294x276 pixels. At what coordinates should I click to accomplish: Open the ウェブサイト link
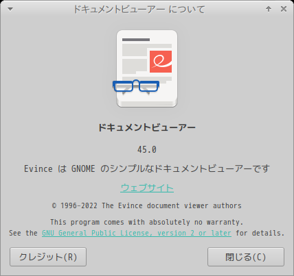147,188
